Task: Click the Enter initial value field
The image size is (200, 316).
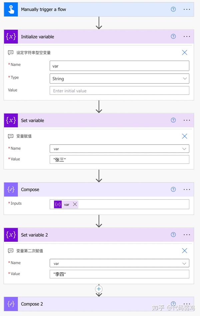Action: [x=119, y=91]
